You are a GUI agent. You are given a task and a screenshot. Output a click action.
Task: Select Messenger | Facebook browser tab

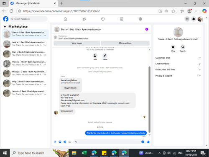pos(33,3)
